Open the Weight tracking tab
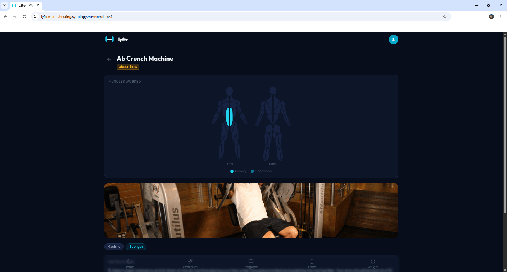The width and height of the screenshot is (507, 272). 373,264
